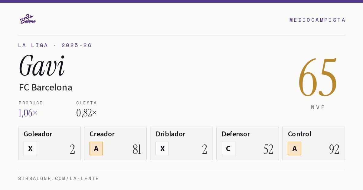
Task: Click the Cuesta 0,82× value
Action: click(87, 113)
